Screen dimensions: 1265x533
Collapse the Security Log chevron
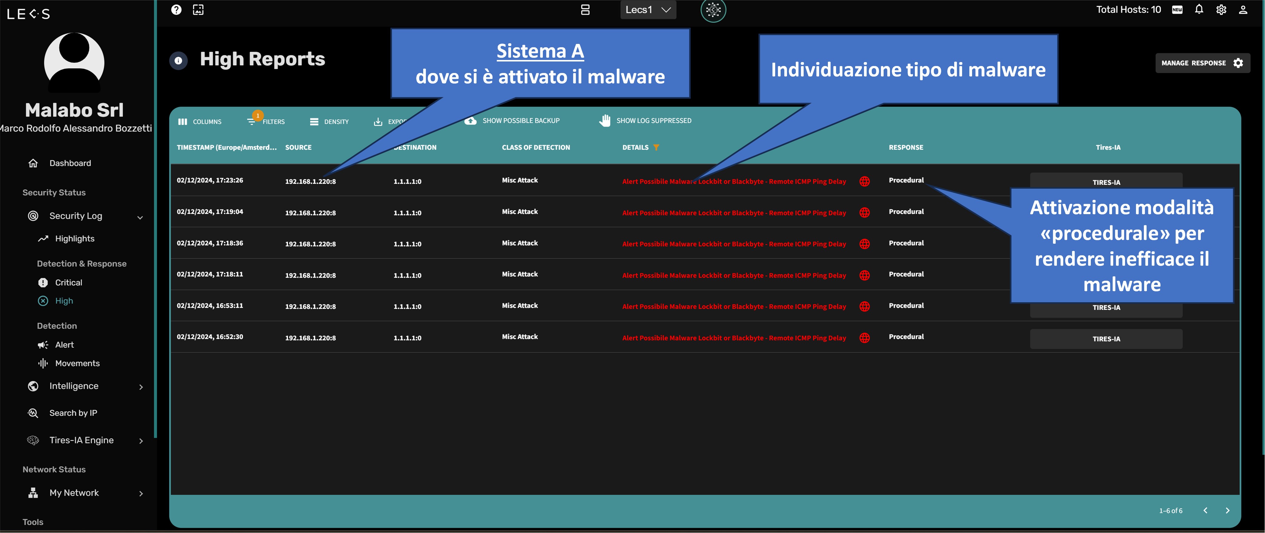140,217
